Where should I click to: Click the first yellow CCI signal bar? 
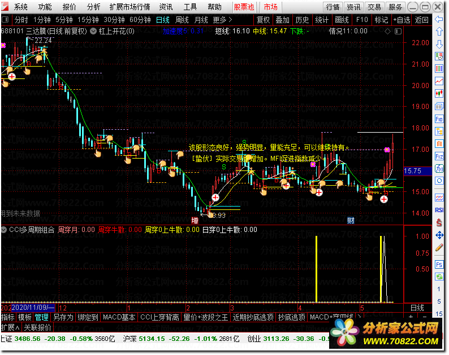(x=317, y=269)
